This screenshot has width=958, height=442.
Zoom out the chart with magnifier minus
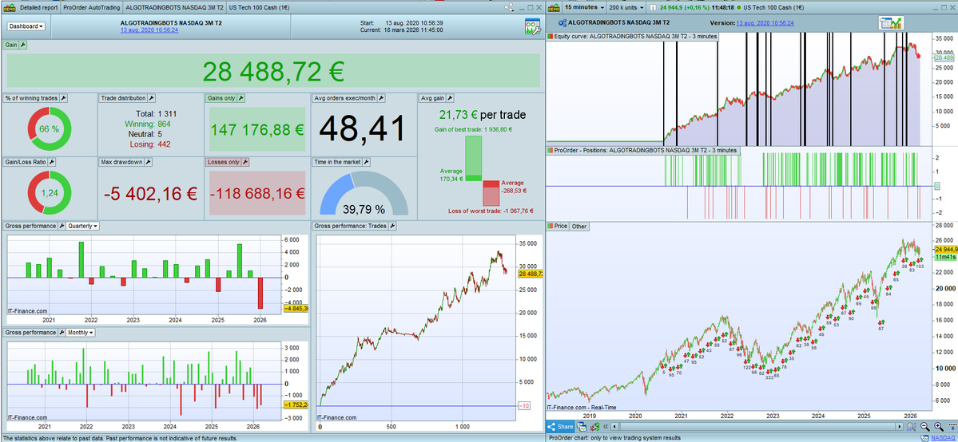tap(924, 427)
